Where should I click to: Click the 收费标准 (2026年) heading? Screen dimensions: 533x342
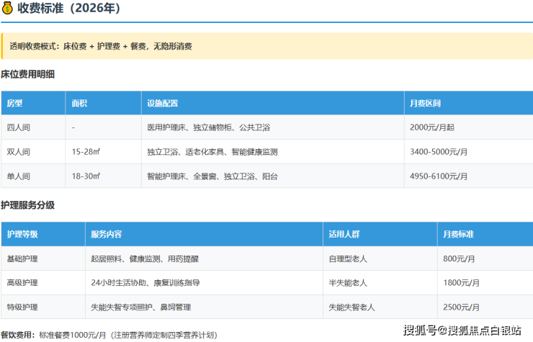pos(68,9)
